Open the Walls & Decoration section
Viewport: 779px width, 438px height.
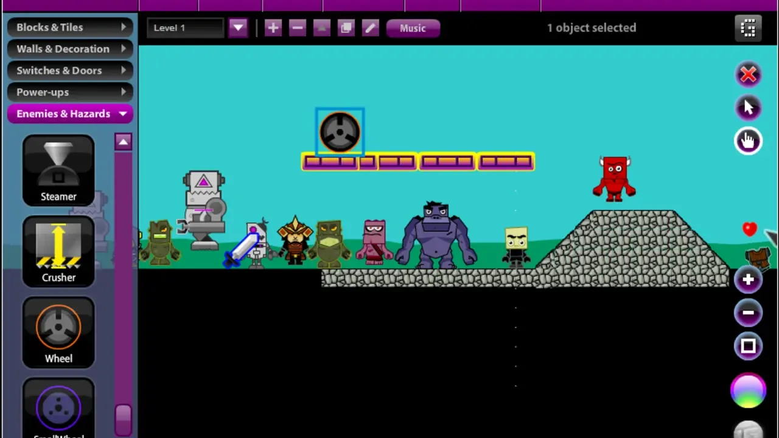tap(71, 49)
